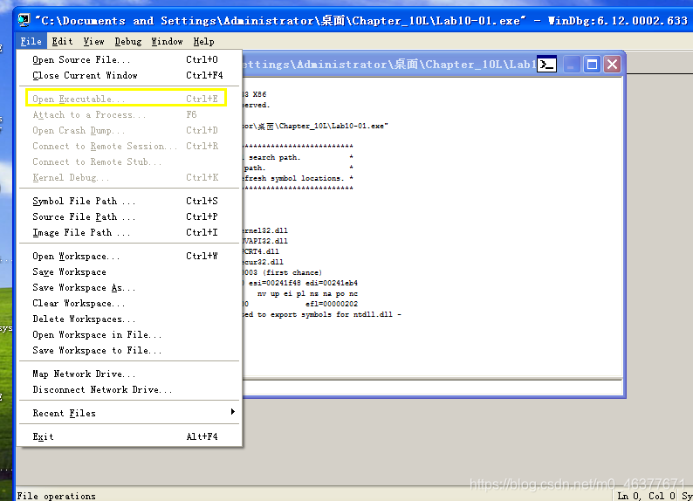Click the 'efl=00000202' text in output

tap(332, 304)
